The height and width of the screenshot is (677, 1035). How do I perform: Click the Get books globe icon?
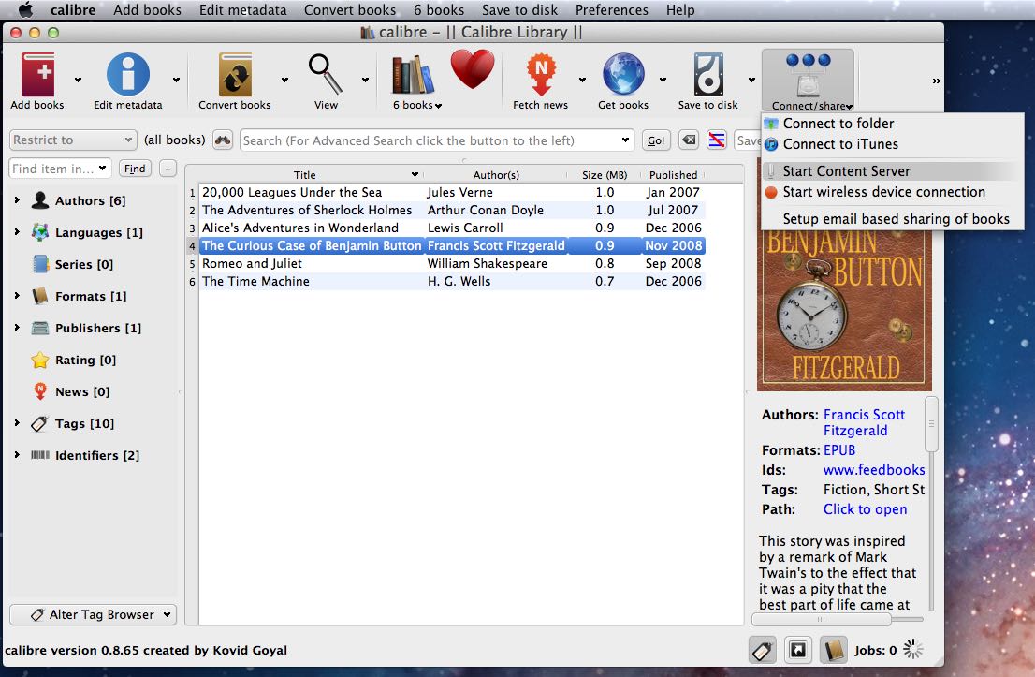click(x=623, y=75)
